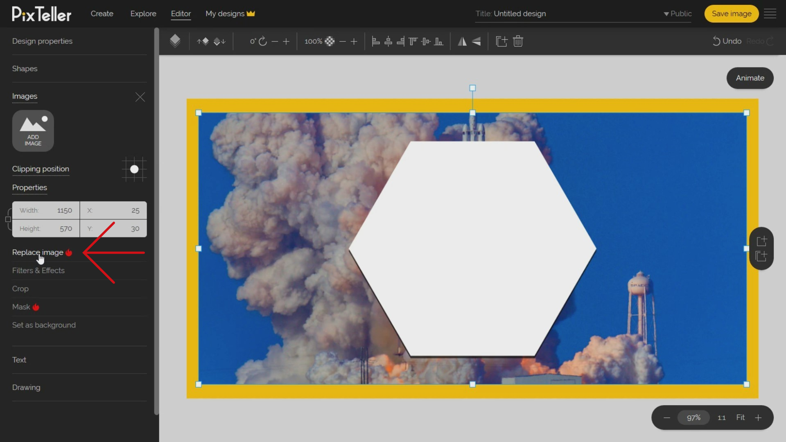Screen dimensions: 786x442
Task: Click the zoom percentage fit icon
Action: click(x=740, y=417)
